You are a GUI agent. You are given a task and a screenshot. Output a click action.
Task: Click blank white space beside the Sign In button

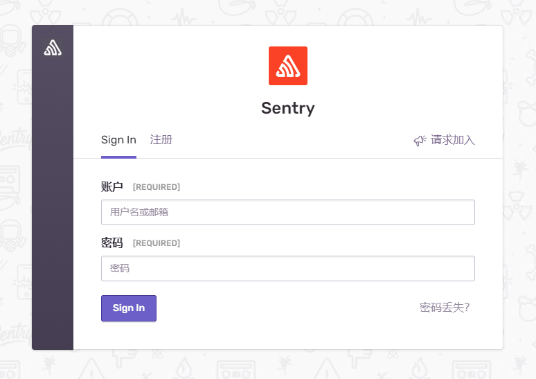click(x=274, y=308)
